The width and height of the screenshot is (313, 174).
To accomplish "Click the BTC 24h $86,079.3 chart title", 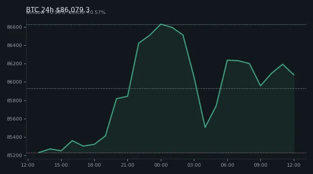I will (x=58, y=10).
